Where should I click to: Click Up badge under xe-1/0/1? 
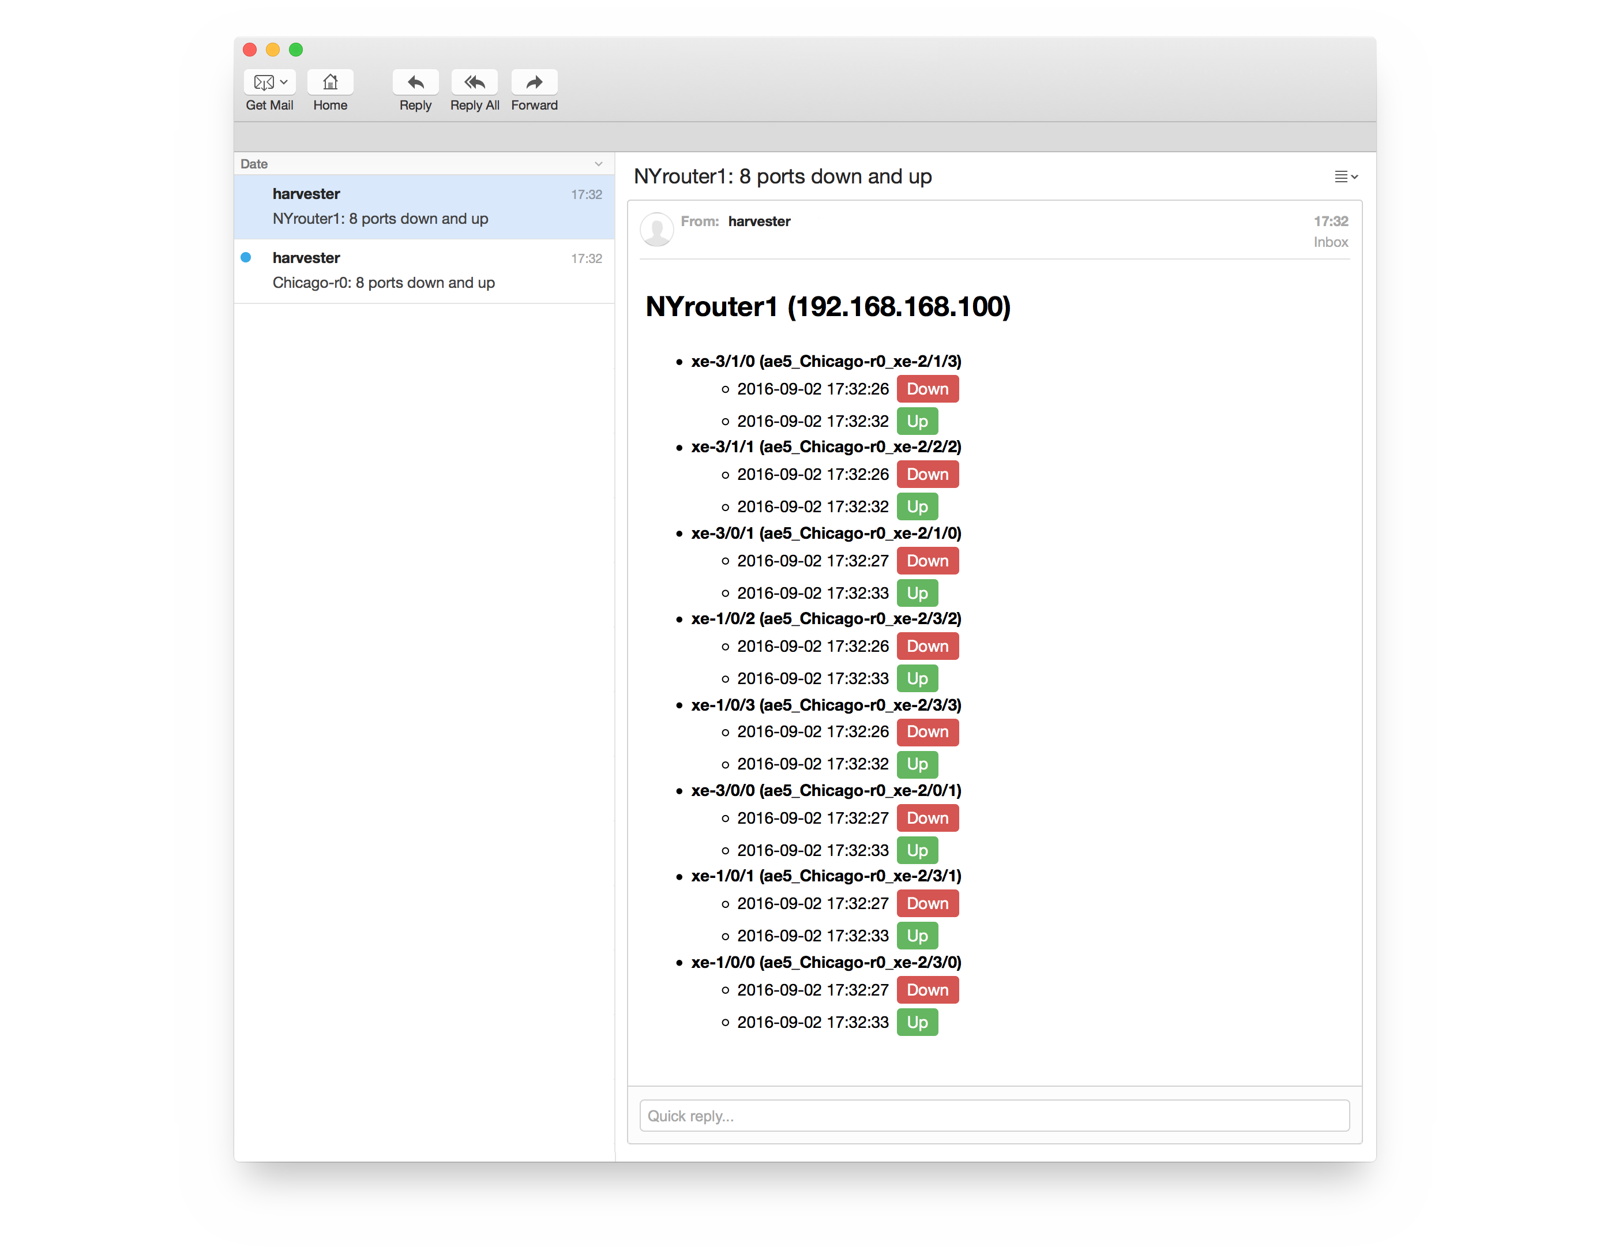click(x=917, y=936)
